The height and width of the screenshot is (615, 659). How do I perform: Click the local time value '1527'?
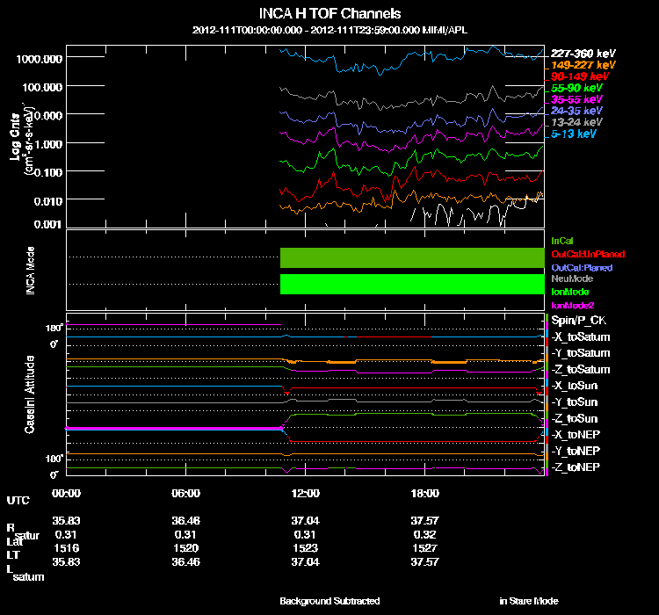coord(425,548)
